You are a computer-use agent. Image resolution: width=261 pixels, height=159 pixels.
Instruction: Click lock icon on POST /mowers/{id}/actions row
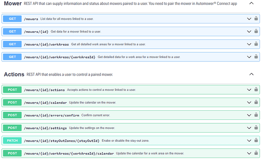pos(256,90)
